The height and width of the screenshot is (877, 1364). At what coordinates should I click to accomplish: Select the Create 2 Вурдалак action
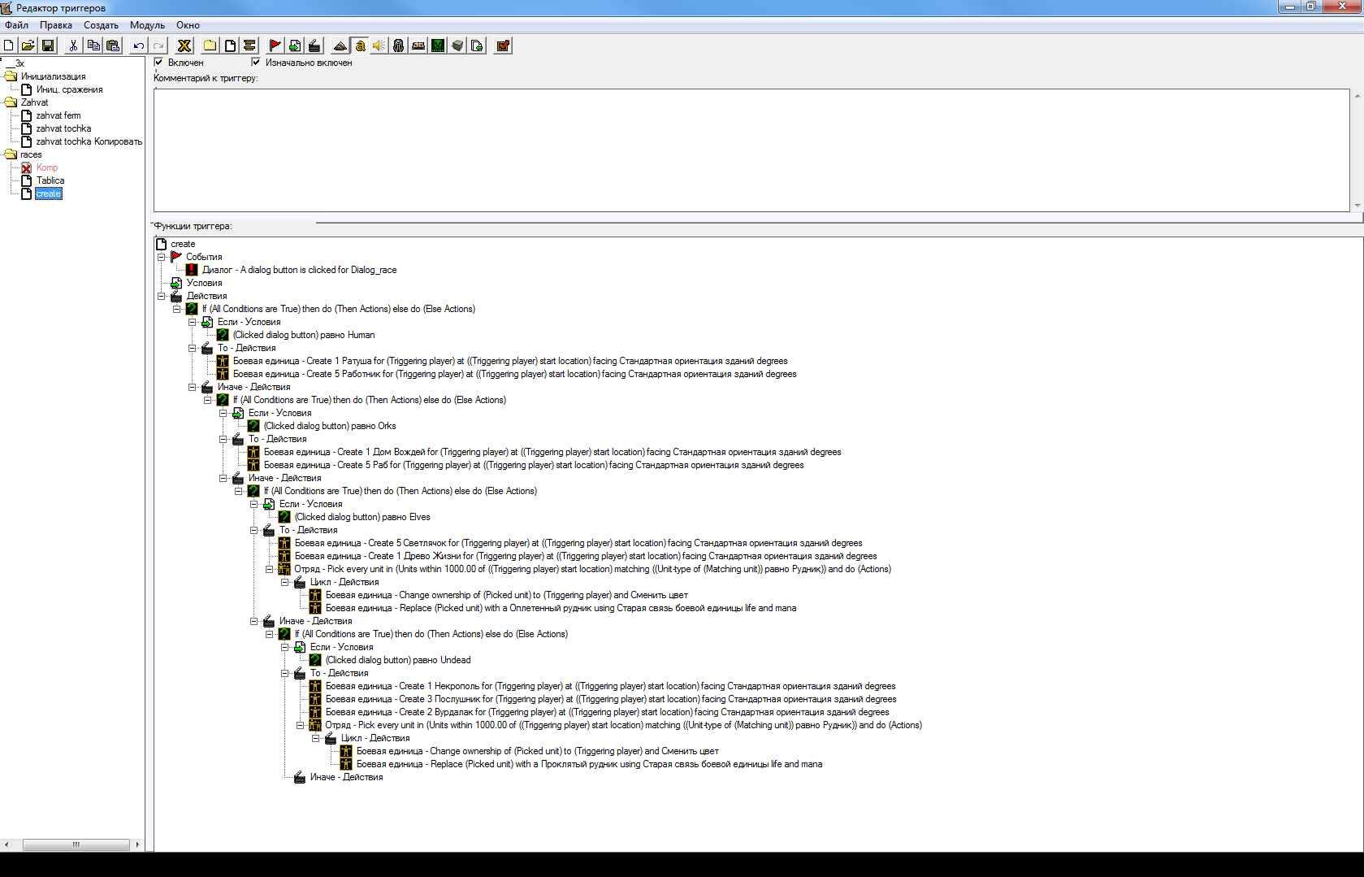607,712
